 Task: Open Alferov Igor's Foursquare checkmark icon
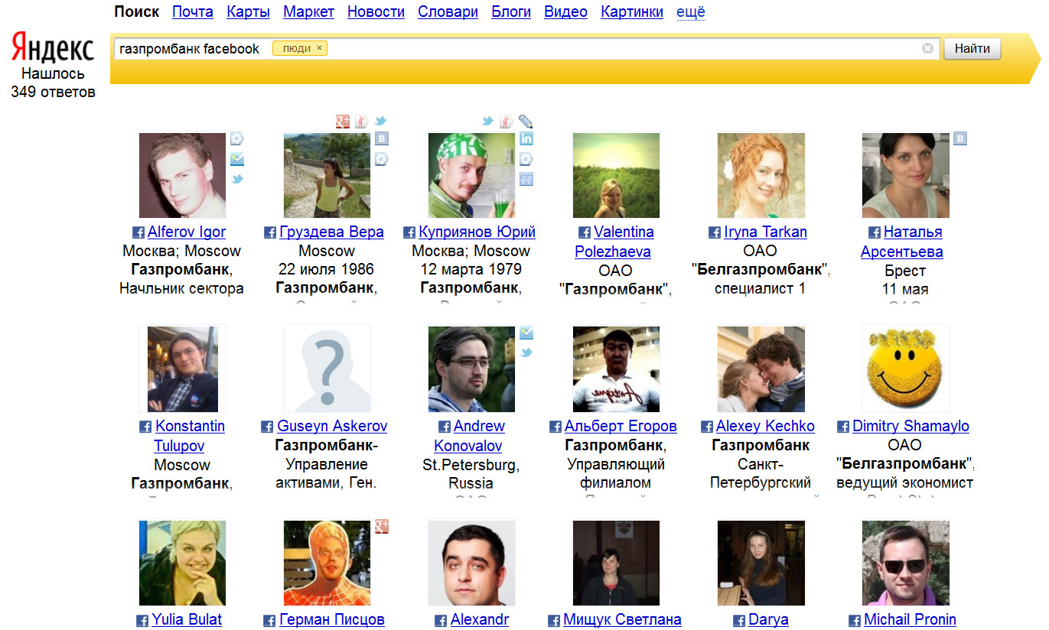click(237, 159)
